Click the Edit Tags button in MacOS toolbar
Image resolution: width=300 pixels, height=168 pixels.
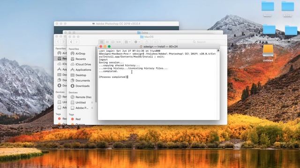tap(156, 42)
